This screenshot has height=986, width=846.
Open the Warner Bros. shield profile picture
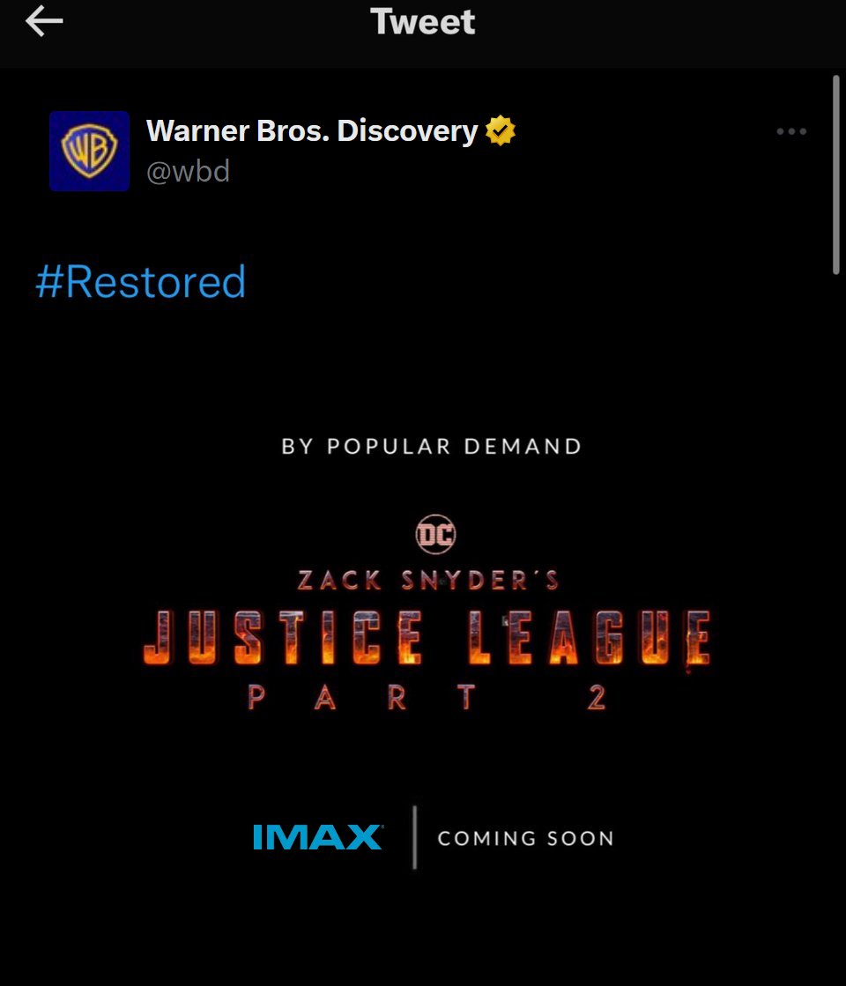click(89, 151)
